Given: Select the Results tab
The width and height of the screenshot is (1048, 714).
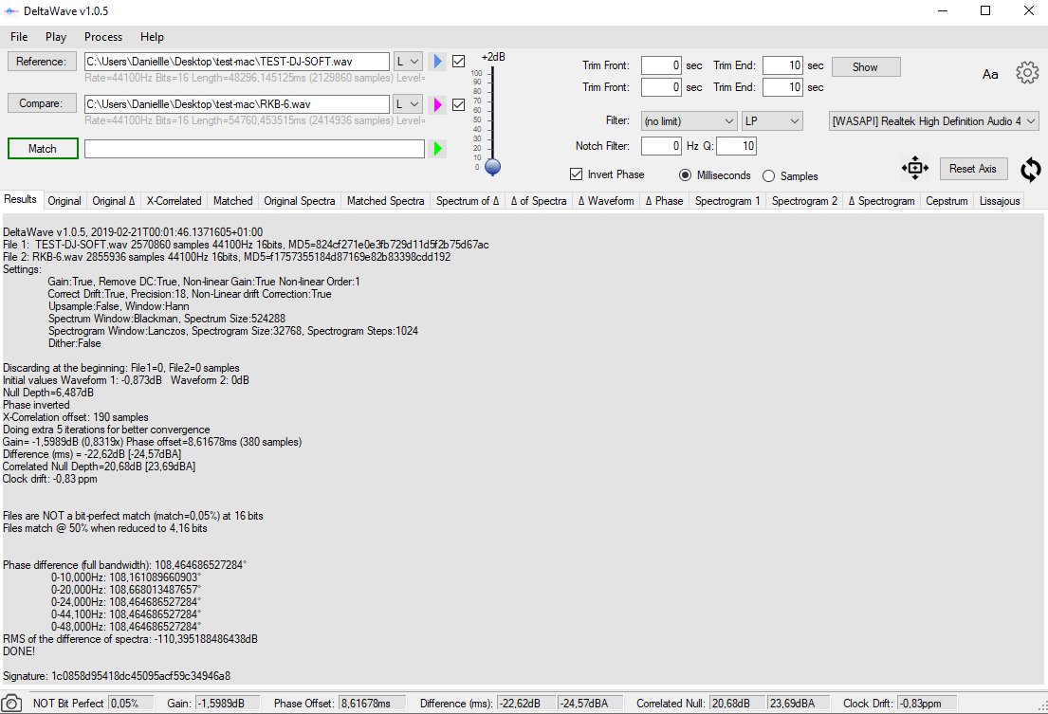Looking at the screenshot, I should tap(21, 199).
